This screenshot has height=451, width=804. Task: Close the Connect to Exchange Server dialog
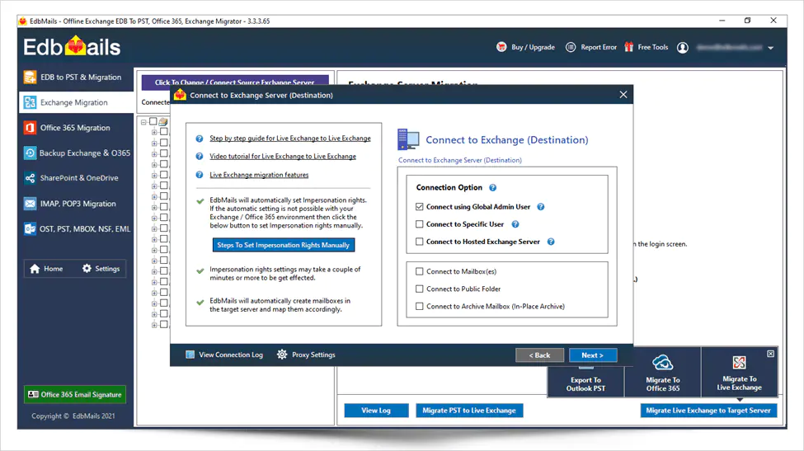623,95
